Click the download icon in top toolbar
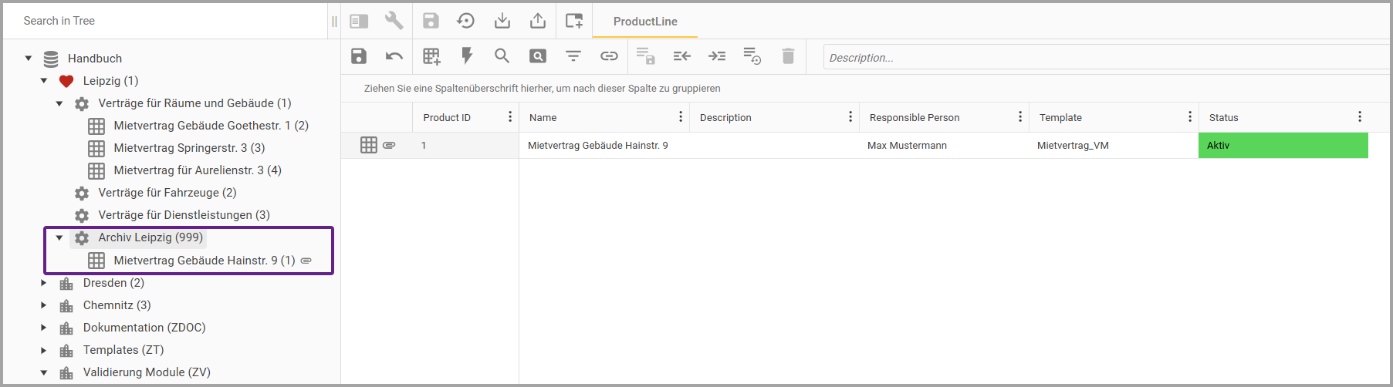The image size is (1393, 387). (502, 21)
